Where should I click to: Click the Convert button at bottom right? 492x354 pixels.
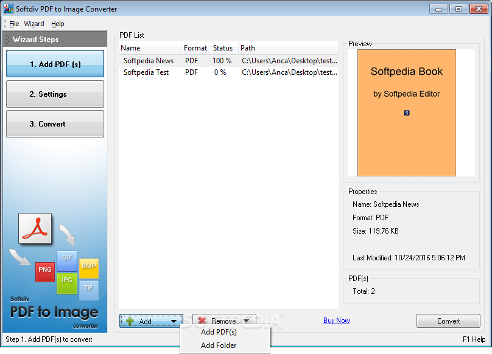pyautogui.click(x=448, y=321)
